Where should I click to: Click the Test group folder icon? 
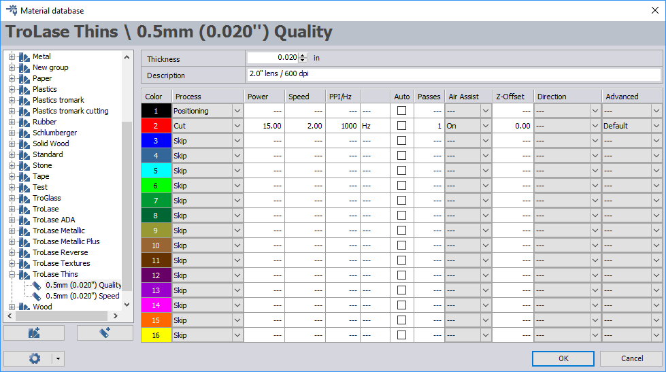(24, 187)
